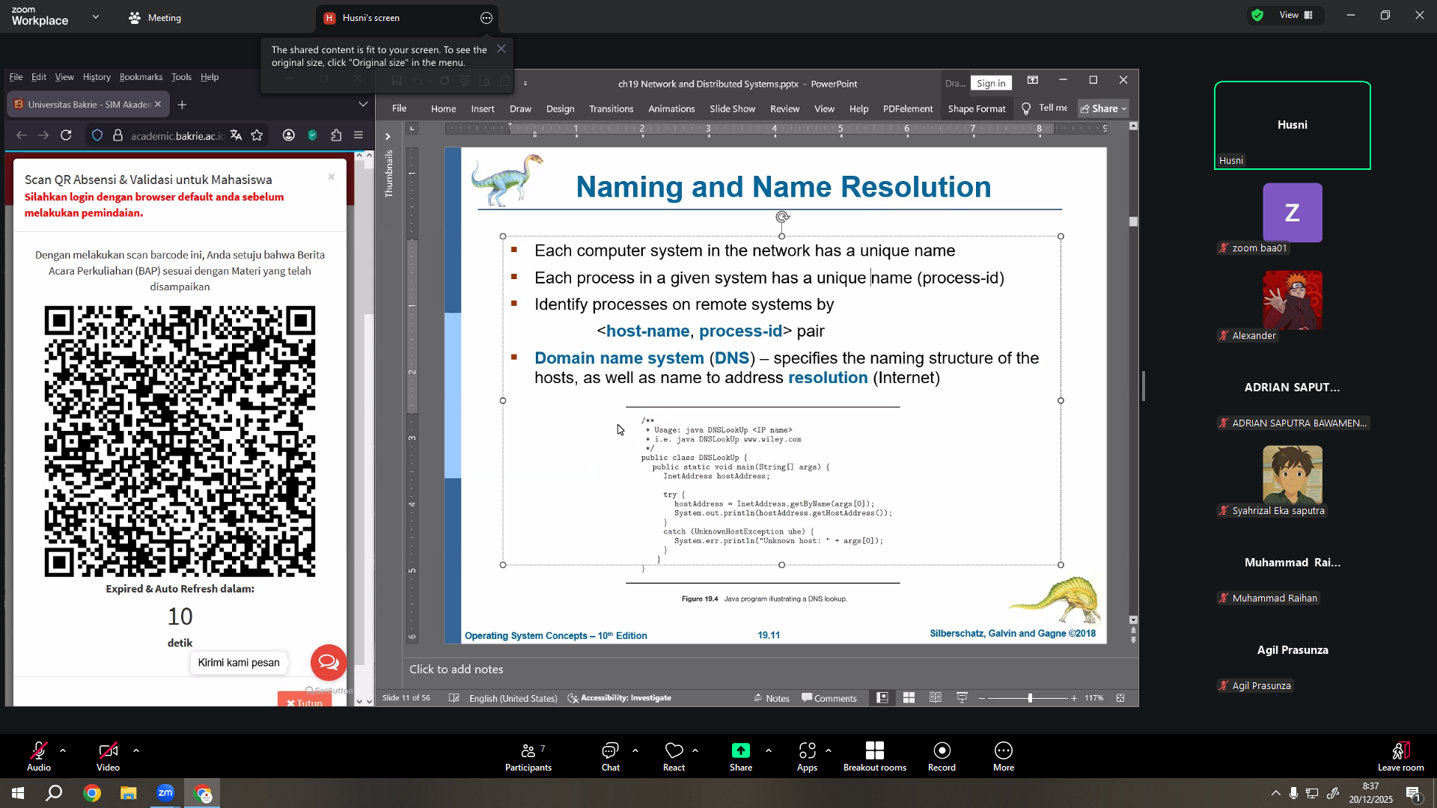Screen dimensions: 1437x808
Task: Open the browser hamburger menu
Action: (x=359, y=135)
